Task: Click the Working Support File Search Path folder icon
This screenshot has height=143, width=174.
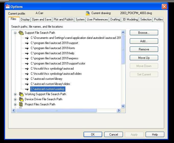Action: click(x=21, y=94)
